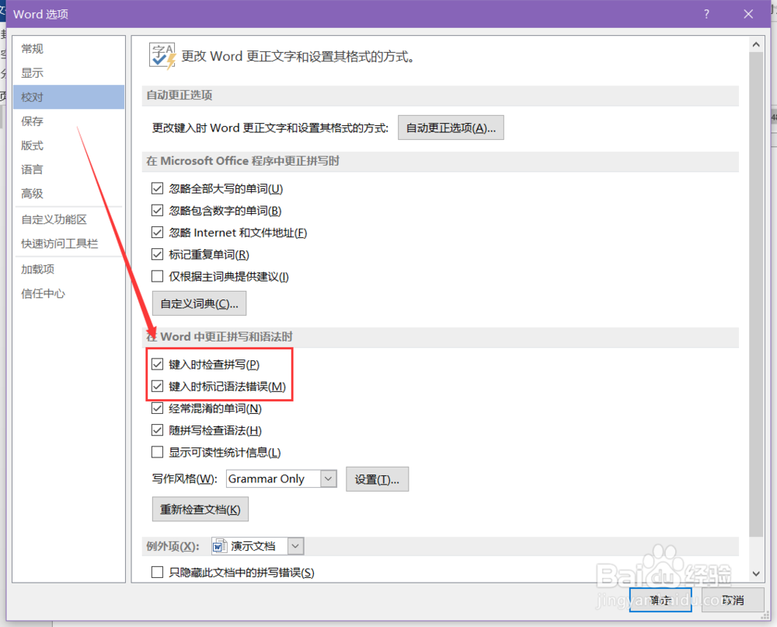The height and width of the screenshot is (627, 777).
Task: Enable 显示可读性统计信息 checkbox
Action: click(157, 452)
